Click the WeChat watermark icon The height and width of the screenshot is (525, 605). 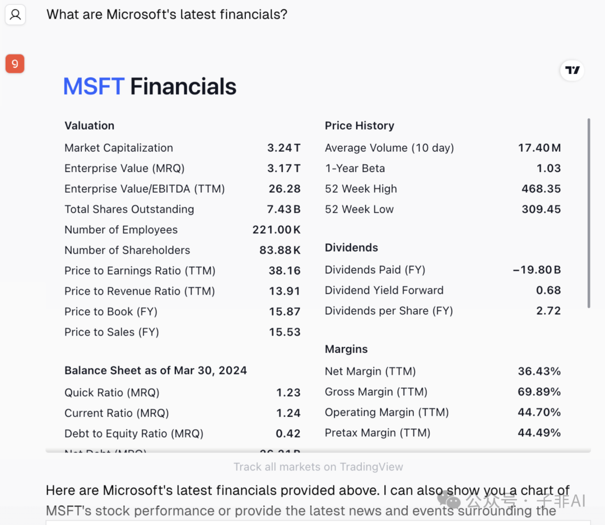tap(449, 500)
